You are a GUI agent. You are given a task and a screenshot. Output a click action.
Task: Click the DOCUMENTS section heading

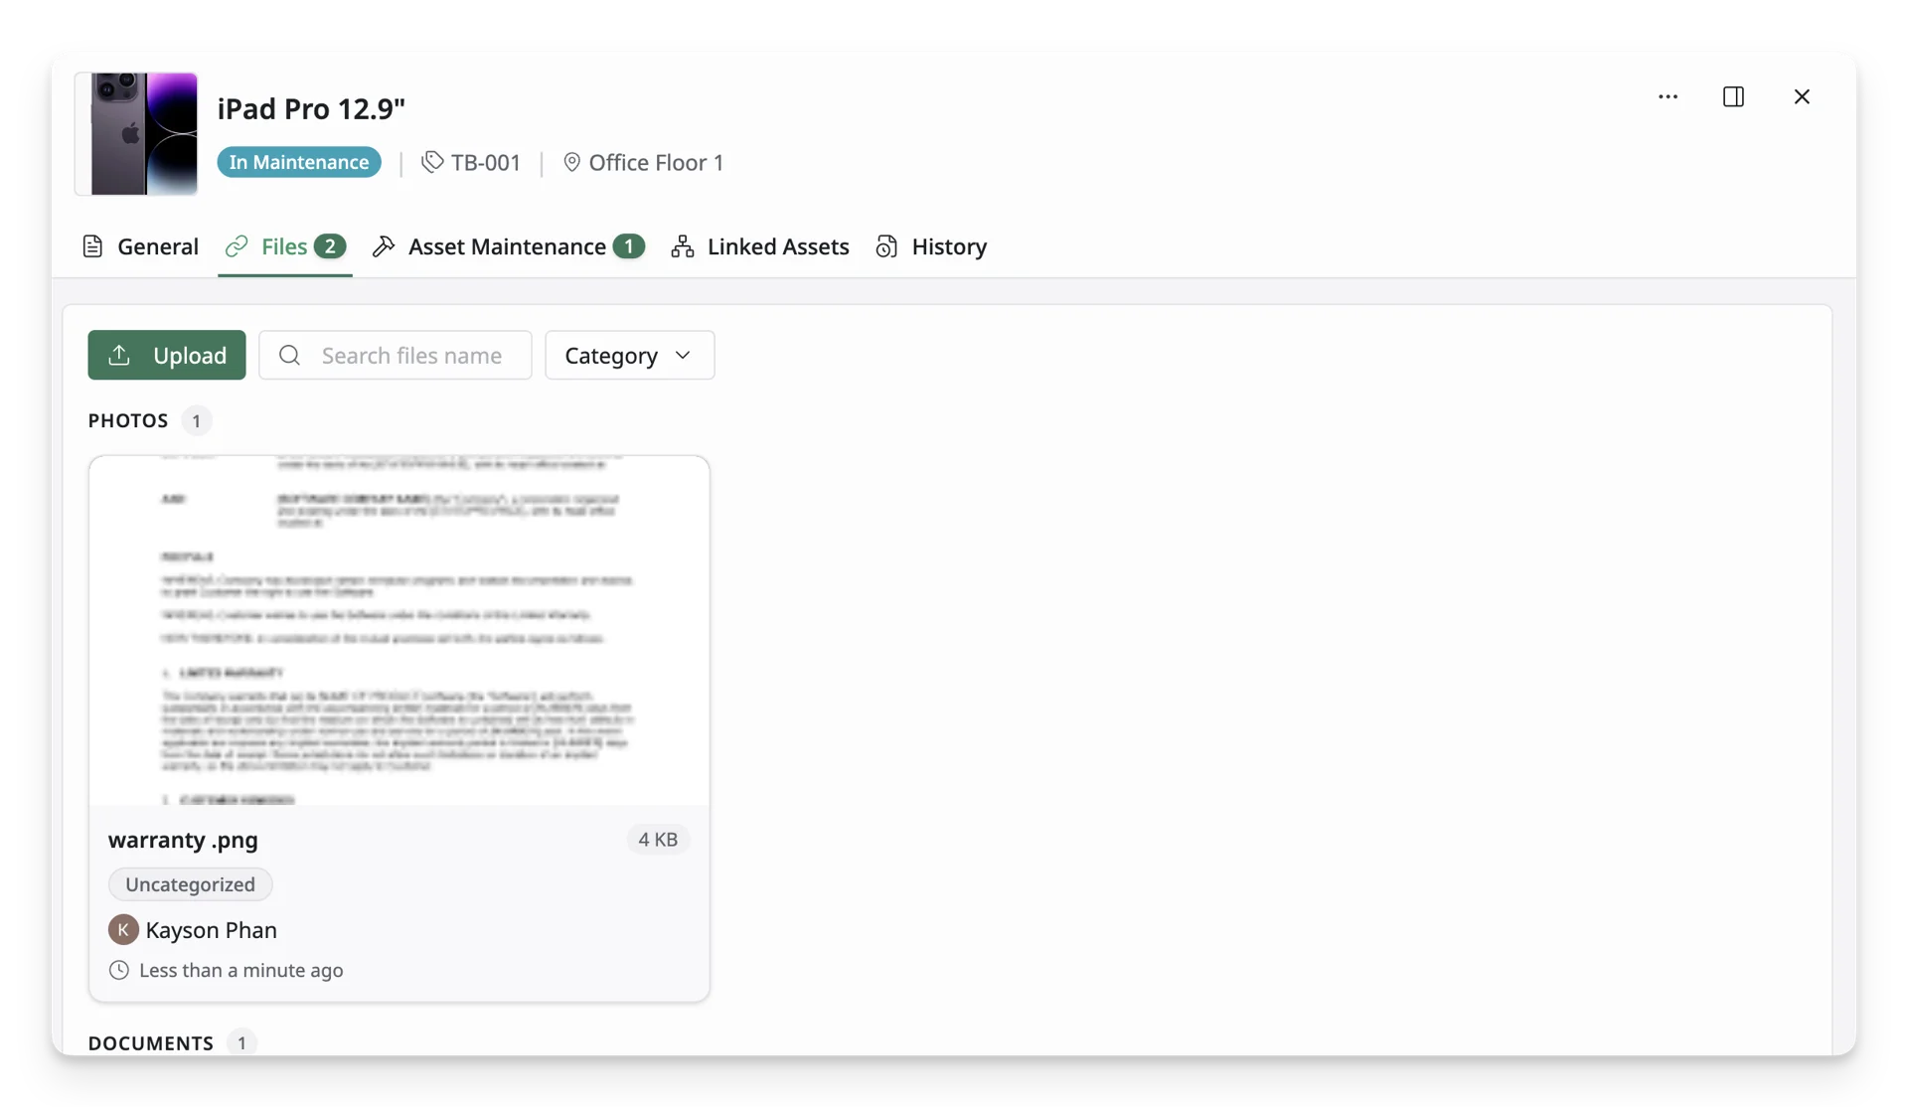151,1042
